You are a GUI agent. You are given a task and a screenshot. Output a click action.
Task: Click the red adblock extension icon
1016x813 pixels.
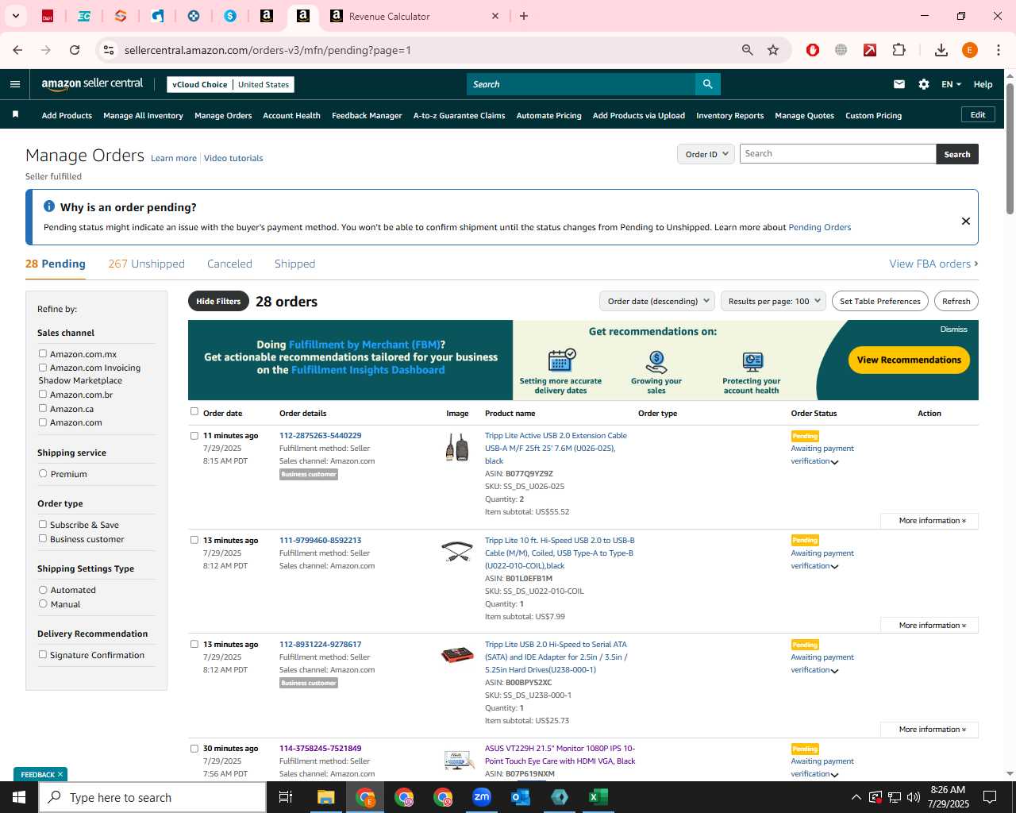point(813,50)
